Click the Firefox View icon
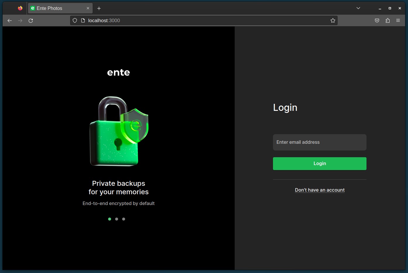This screenshot has width=408, height=273. (x=20, y=8)
